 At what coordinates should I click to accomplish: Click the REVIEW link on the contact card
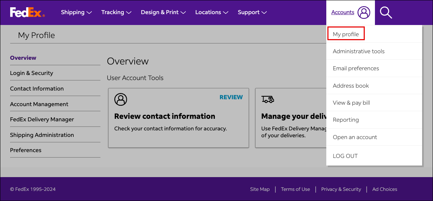231,97
